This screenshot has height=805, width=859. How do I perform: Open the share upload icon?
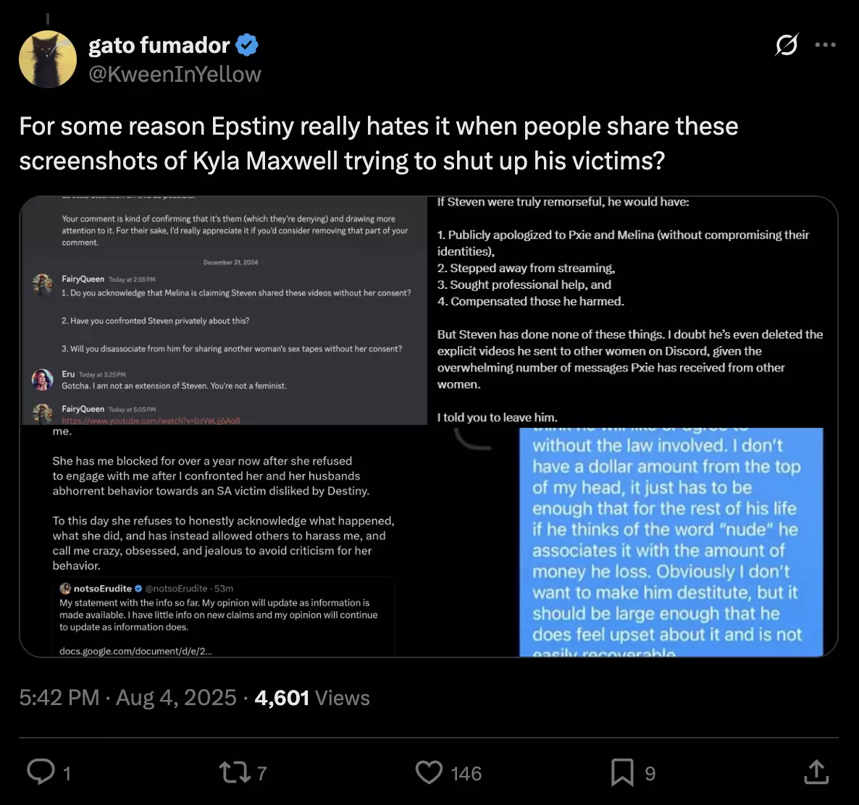[816, 772]
